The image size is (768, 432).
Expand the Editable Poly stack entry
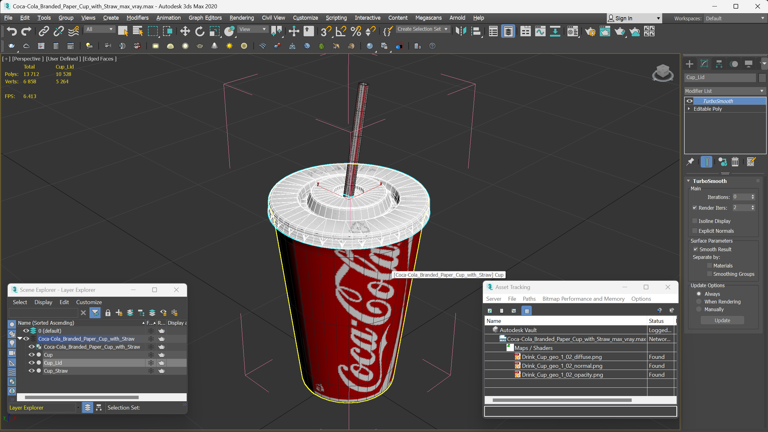point(689,109)
